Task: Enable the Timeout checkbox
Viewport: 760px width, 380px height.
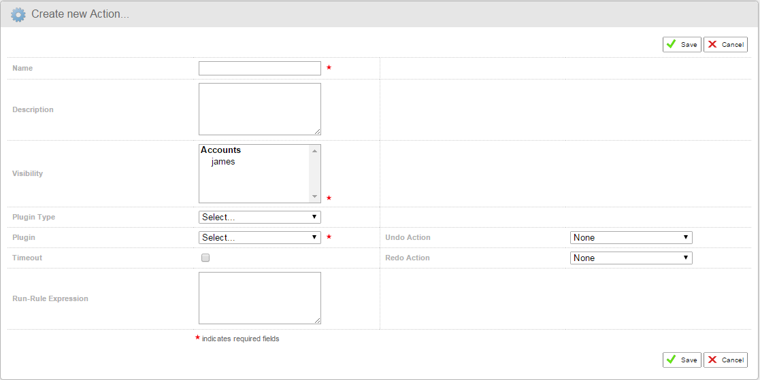Action: tap(205, 258)
